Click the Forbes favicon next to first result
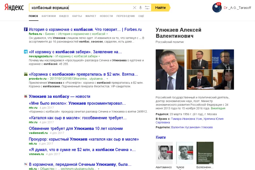Viewport: 255px width, 170px height. tap(26, 29)
